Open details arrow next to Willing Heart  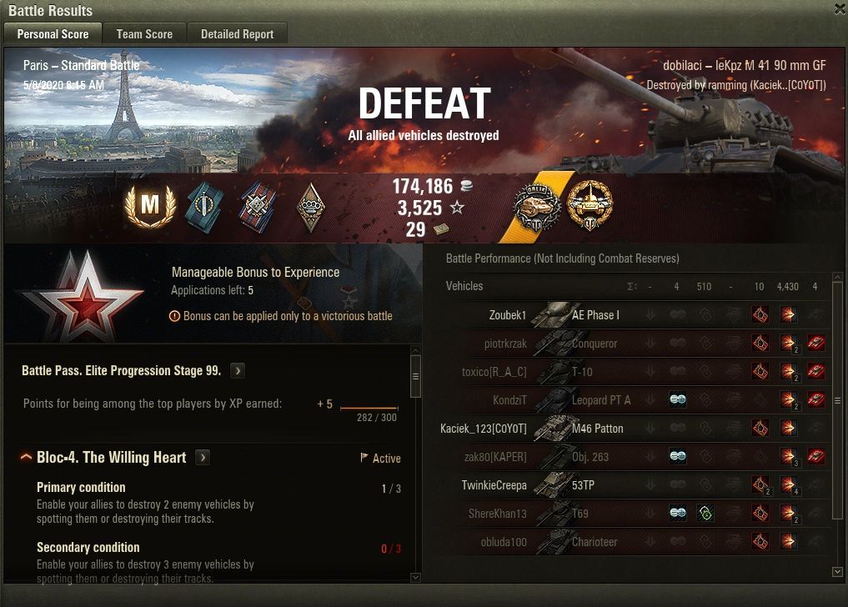(x=203, y=457)
